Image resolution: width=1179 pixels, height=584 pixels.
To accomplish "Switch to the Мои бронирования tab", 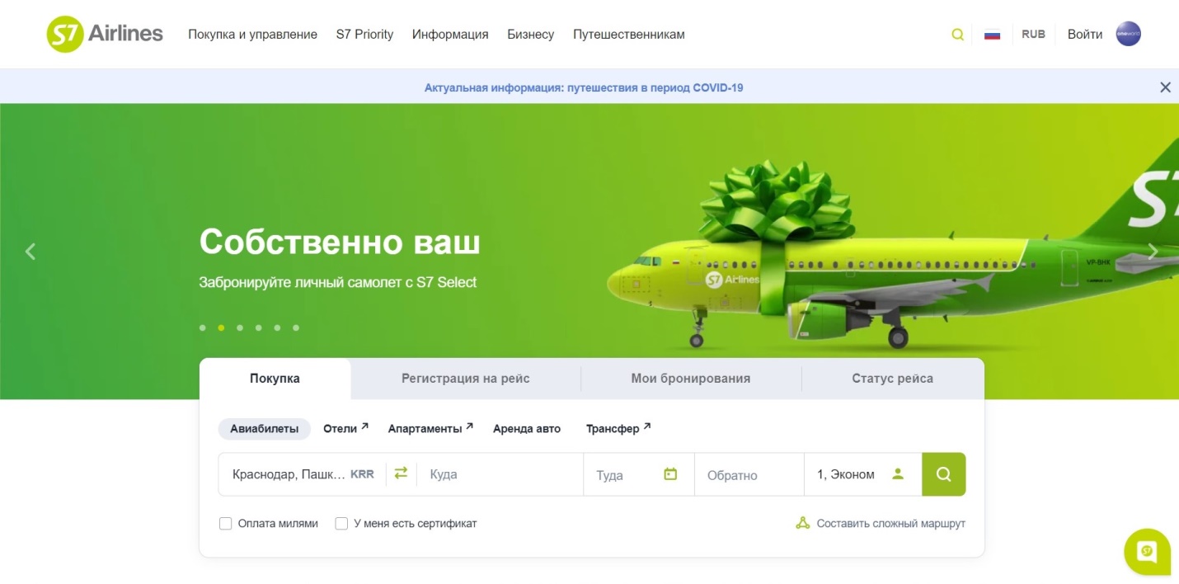I will click(x=691, y=378).
